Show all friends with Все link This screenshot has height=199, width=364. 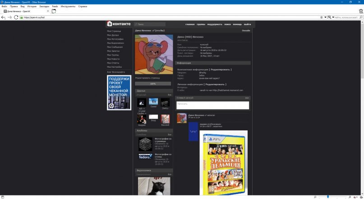(x=170, y=95)
